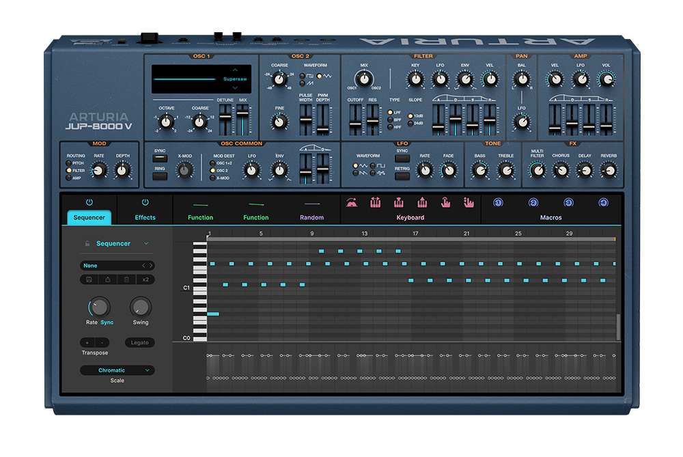Image resolution: width=683 pixels, height=457 pixels.
Task: Click the sequencer lock icon
Action: tap(87, 244)
